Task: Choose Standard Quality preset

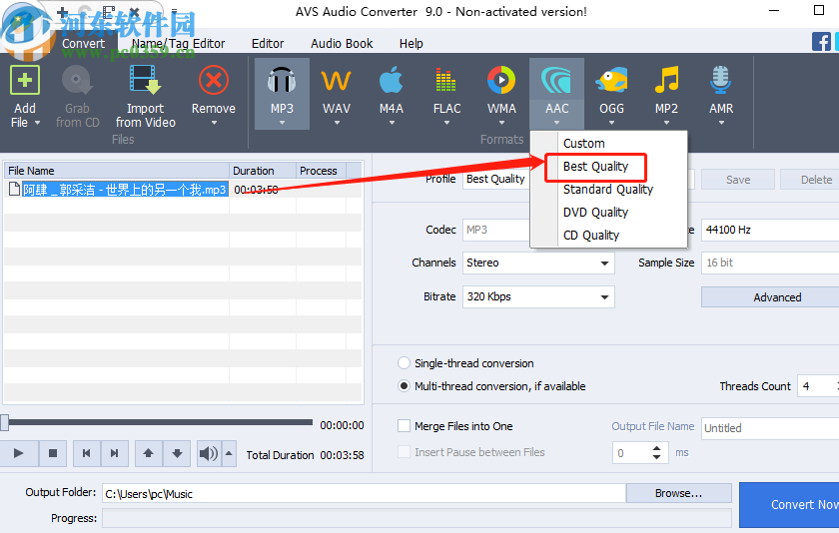Action: pos(608,190)
